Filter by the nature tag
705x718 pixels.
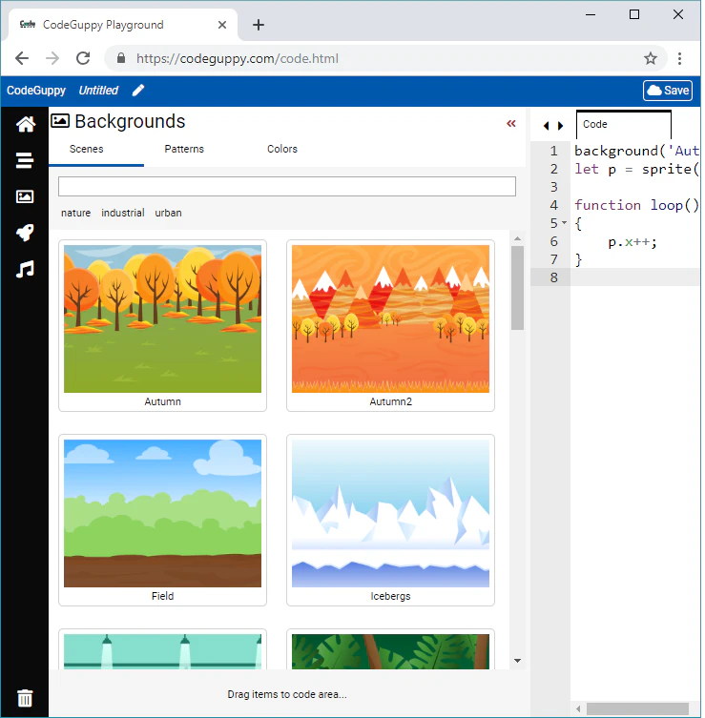(x=76, y=213)
